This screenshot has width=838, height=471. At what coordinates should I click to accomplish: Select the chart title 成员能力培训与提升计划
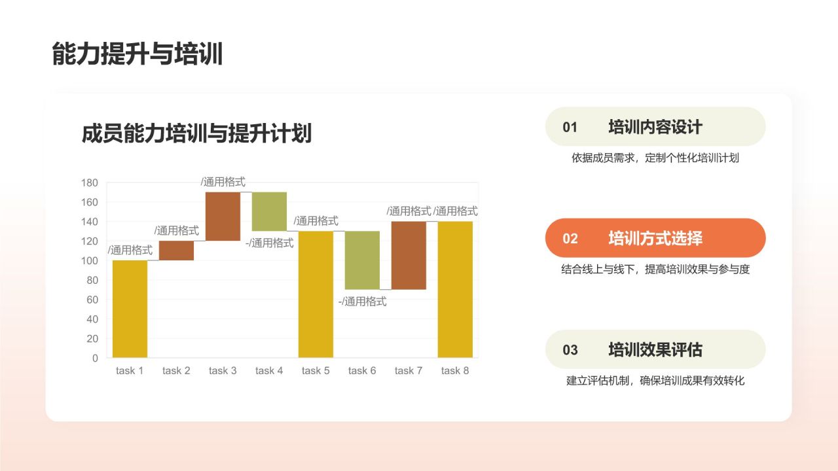pos(196,133)
